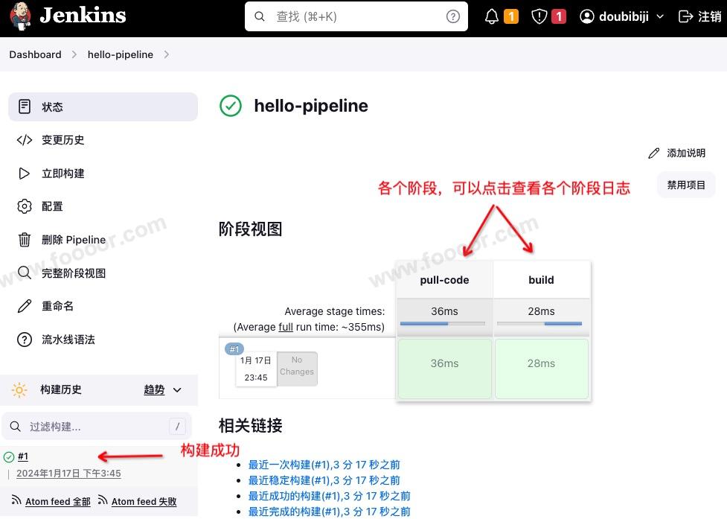The width and height of the screenshot is (727, 519).
Task: Click the Jenkins logo icon
Action: 20,16
